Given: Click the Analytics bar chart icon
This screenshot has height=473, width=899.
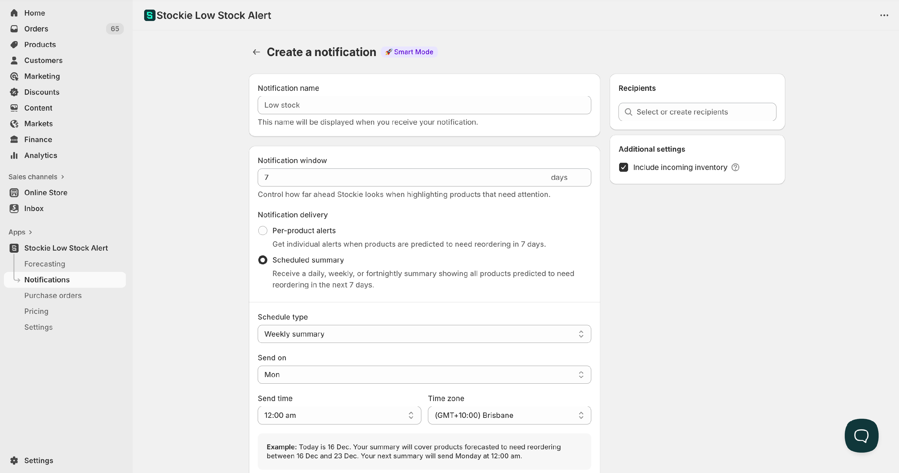Looking at the screenshot, I should (x=14, y=155).
